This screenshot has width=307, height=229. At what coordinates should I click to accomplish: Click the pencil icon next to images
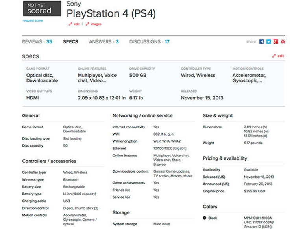[x=87, y=24]
